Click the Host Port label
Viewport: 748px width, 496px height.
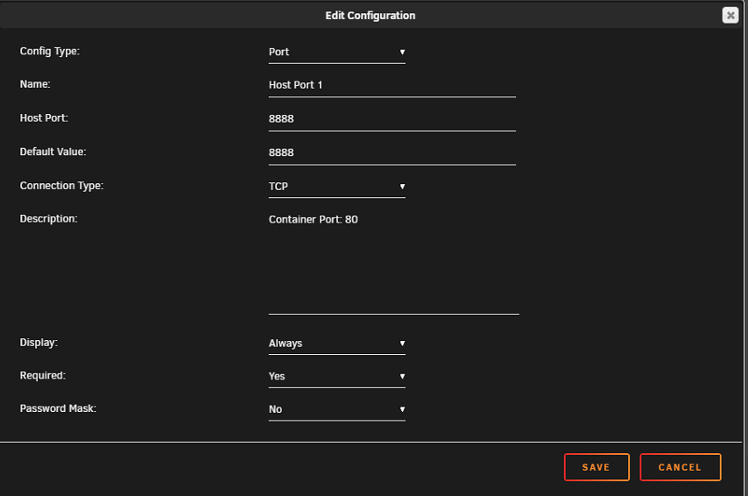click(x=44, y=118)
